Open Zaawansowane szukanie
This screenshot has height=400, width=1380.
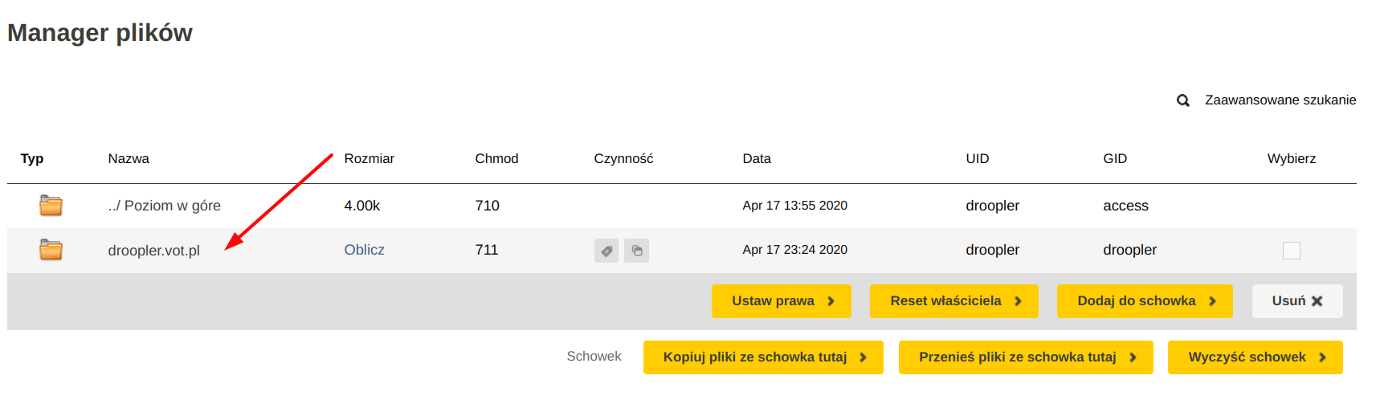(x=1280, y=100)
